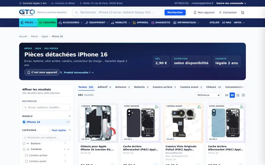Select the Batterie category tab
The height and width of the screenshot is (165, 265).
coord(141,87)
